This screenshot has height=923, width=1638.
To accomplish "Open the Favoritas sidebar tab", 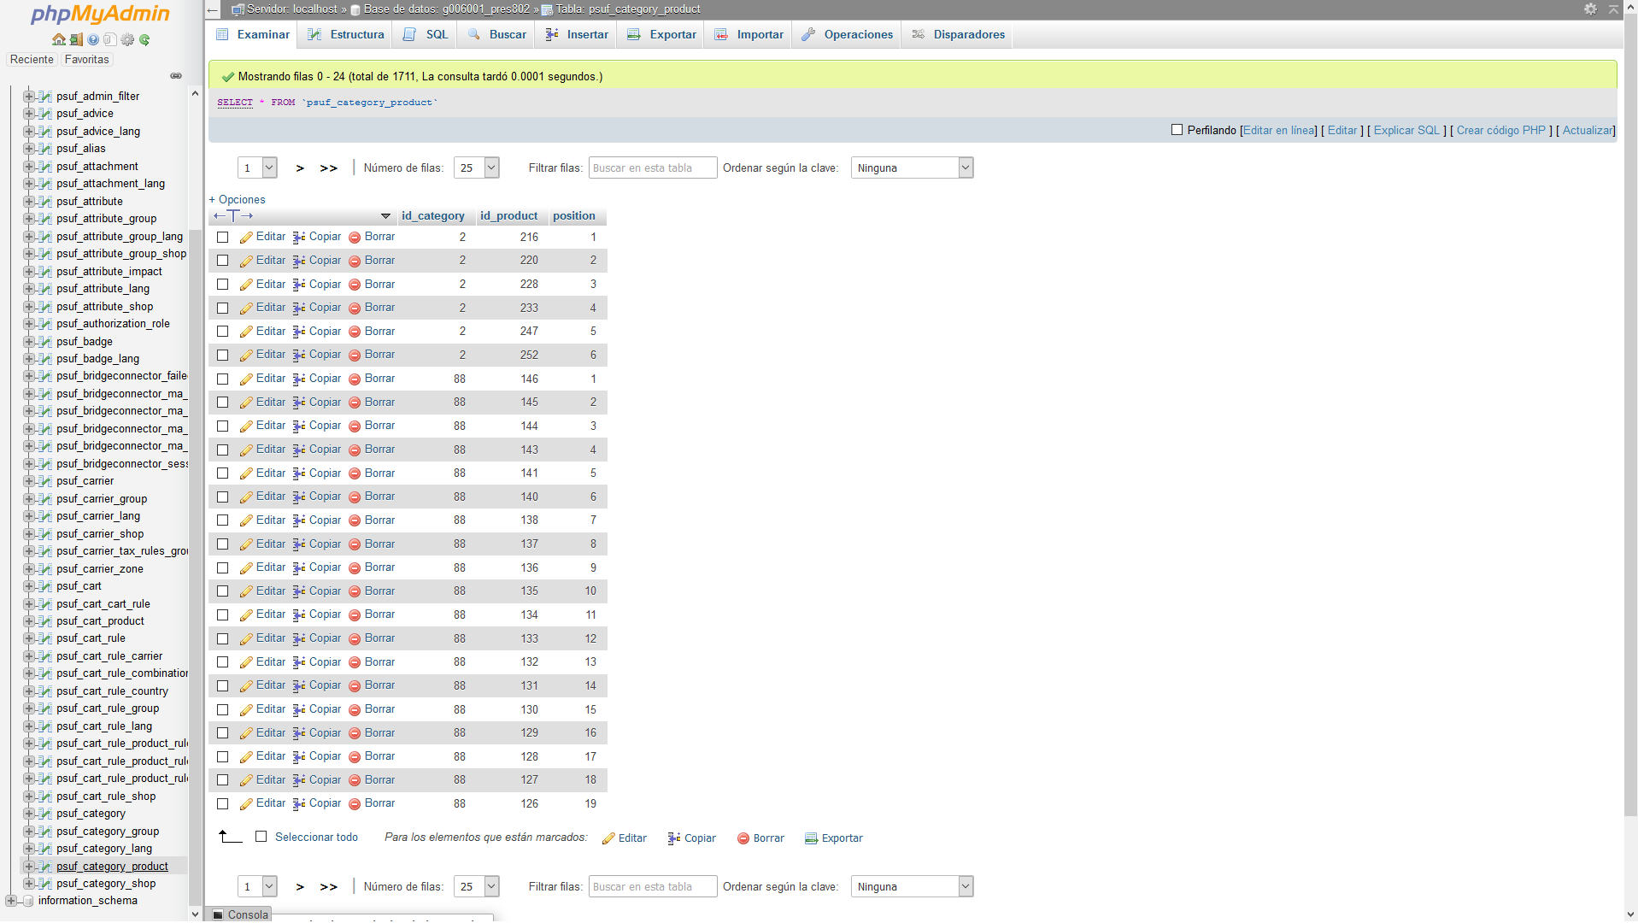I will 87,60.
